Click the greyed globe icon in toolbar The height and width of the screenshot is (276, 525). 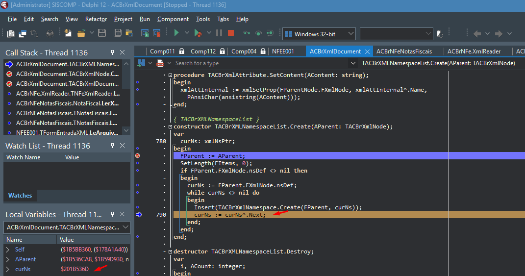click(50, 33)
